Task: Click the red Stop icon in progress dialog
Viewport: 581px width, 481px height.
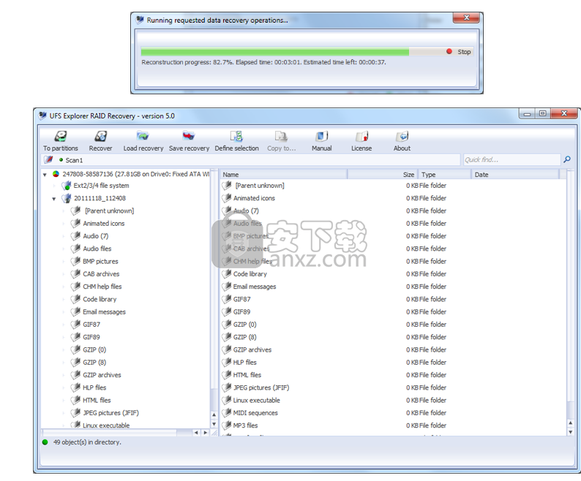Action: point(449,51)
